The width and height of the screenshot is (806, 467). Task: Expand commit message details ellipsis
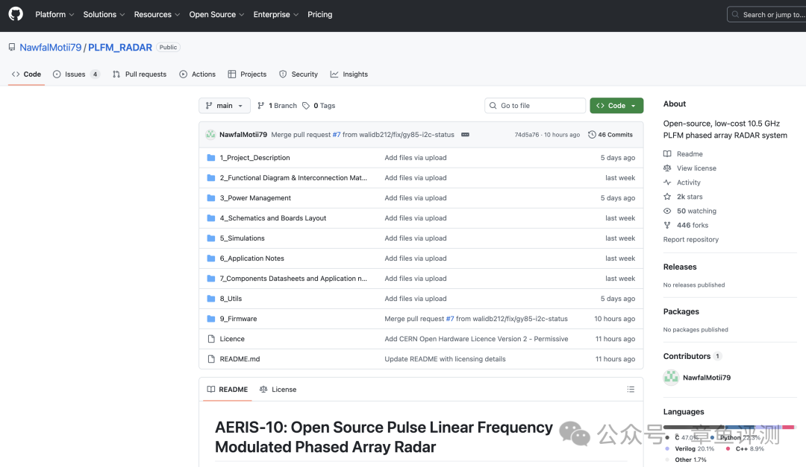[465, 135]
